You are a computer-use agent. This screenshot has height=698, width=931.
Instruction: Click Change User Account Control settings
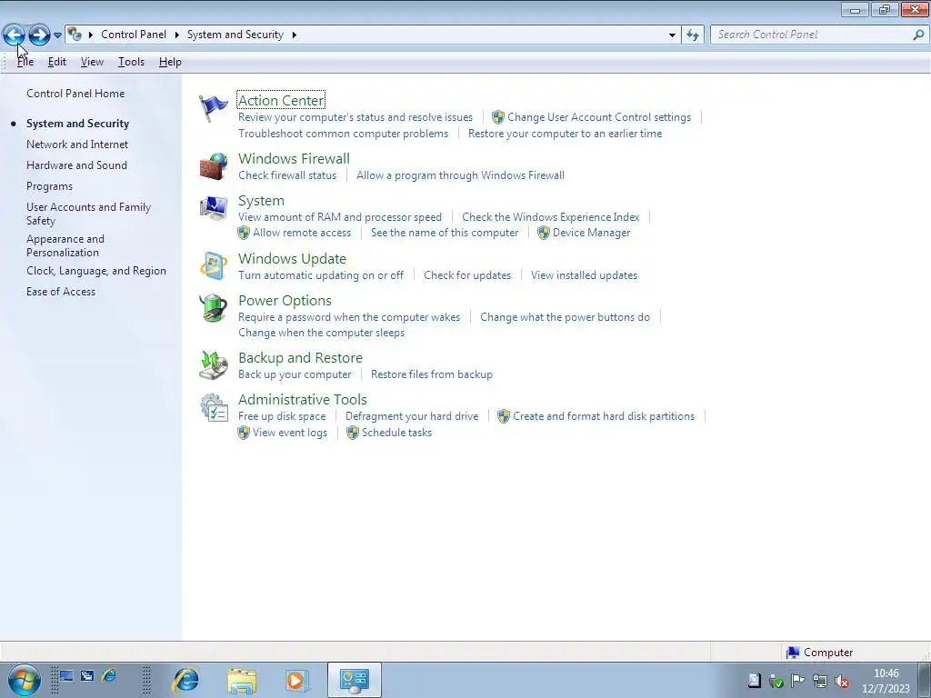tap(599, 117)
